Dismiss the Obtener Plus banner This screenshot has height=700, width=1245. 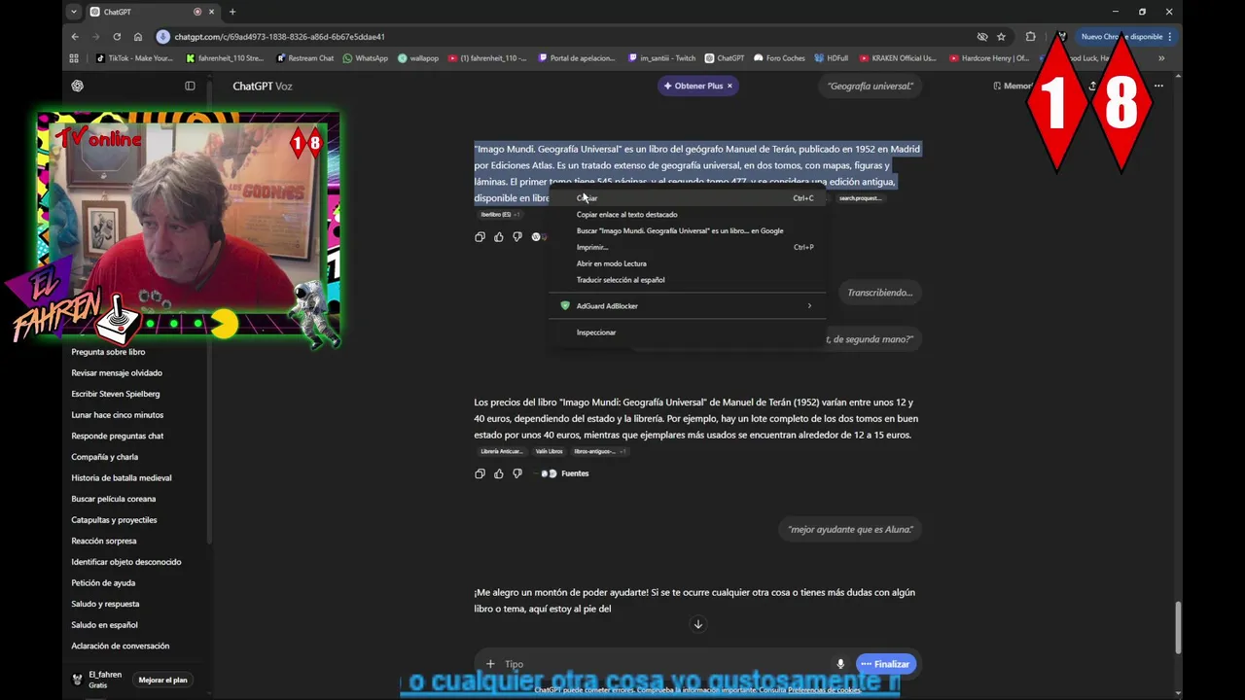coord(729,86)
